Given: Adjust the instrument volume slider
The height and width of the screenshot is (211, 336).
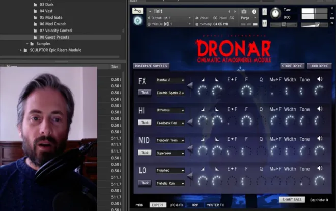Looking at the screenshot, I should [314, 25].
